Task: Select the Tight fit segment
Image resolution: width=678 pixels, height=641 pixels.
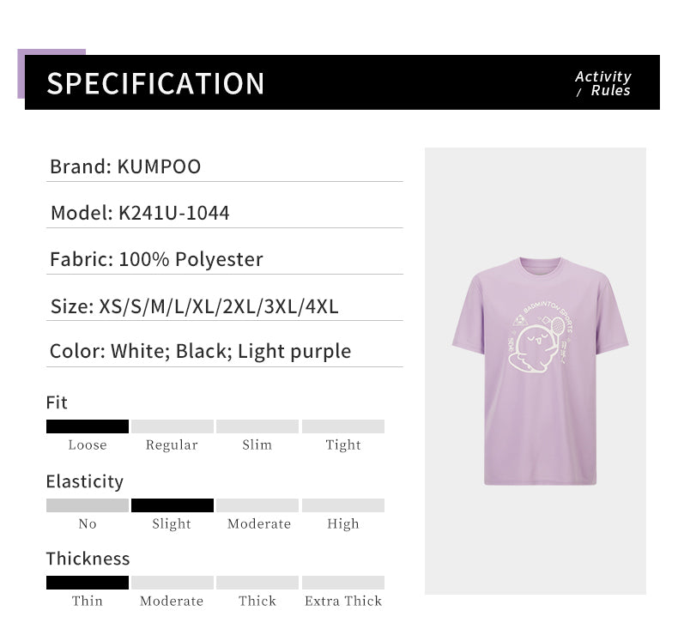Action: coord(342,426)
